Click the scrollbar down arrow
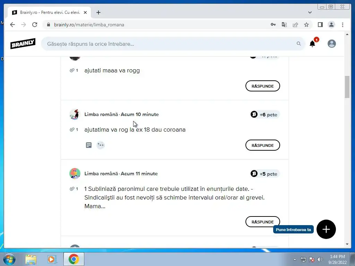Viewport: 355px width, 266px height. coord(347,244)
